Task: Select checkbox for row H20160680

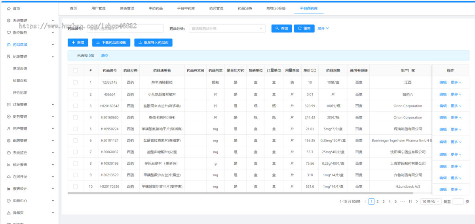Action: click(75, 117)
